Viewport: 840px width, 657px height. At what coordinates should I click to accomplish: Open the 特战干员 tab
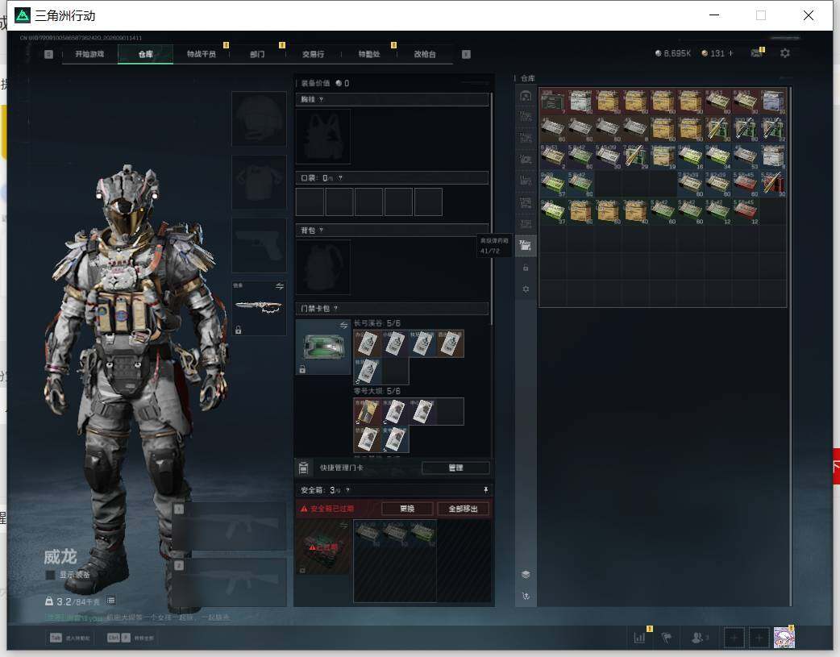[x=202, y=54]
